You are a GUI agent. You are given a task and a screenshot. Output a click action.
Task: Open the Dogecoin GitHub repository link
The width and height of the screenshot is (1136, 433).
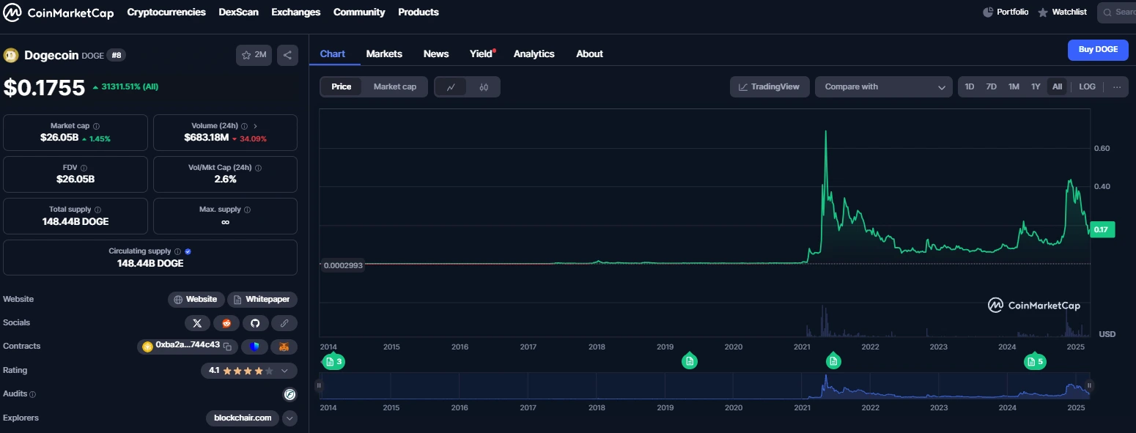255,322
